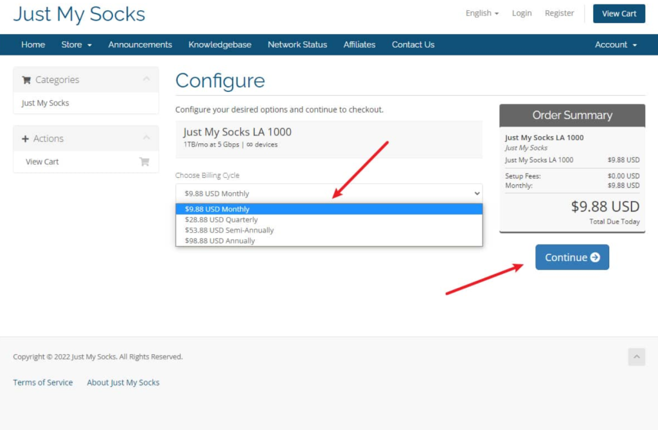Select $9.88 USD Monthly option
The height and width of the screenshot is (430, 658).
click(329, 209)
